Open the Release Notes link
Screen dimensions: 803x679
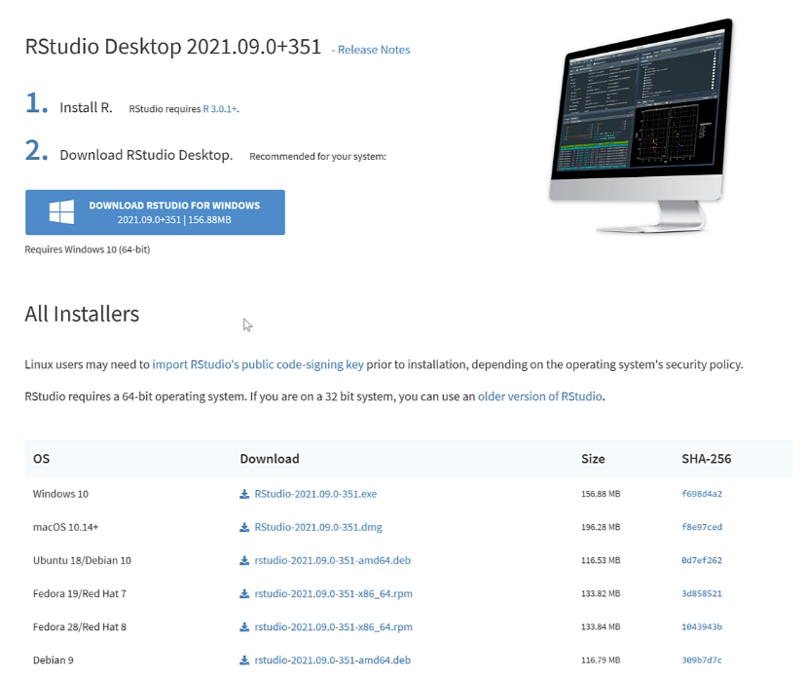(374, 50)
